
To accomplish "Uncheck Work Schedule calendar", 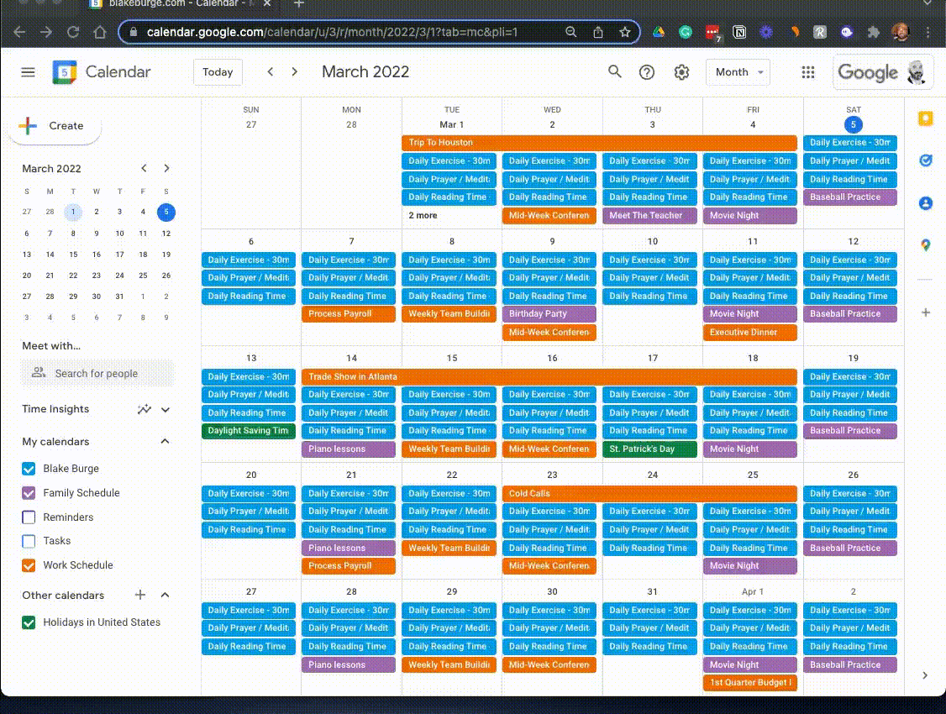I will click(x=29, y=565).
